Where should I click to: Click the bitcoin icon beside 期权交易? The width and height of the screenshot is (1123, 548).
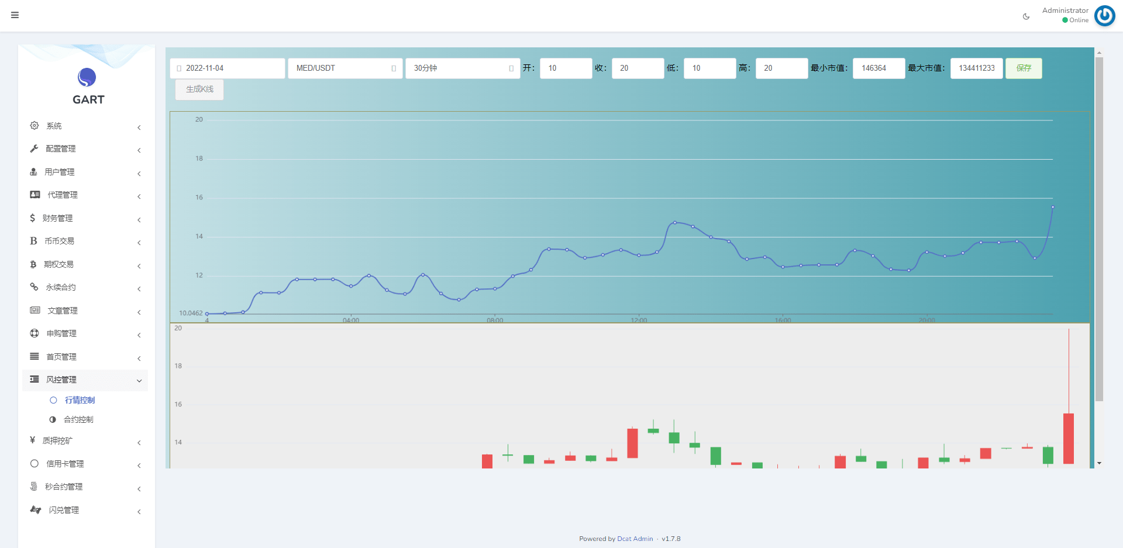point(33,264)
